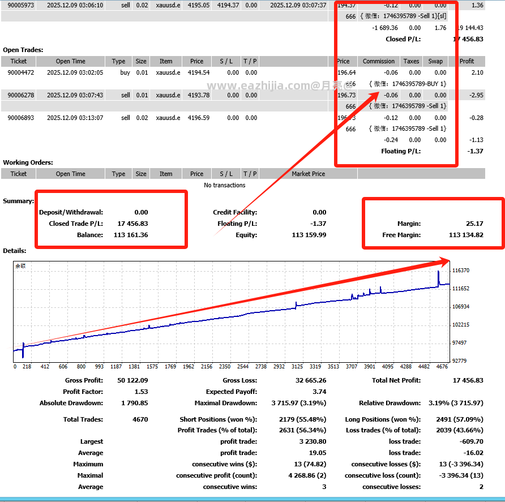Click the consecutive wins value 13 (74.82)

pyautogui.click(x=310, y=464)
